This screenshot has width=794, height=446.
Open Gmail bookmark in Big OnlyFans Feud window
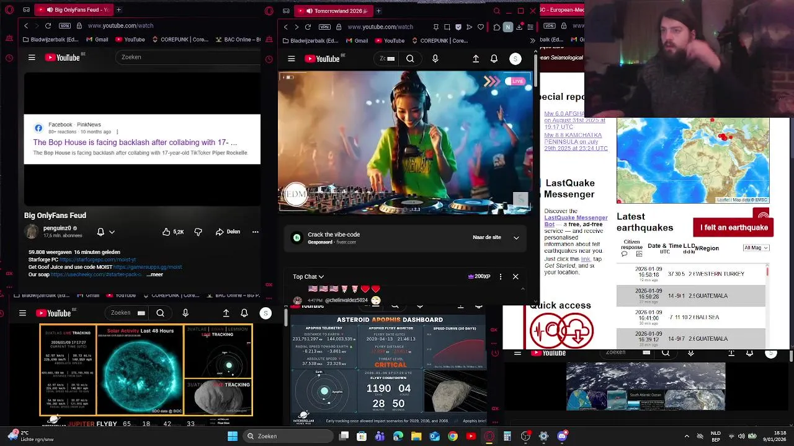click(x=97, y=40)
